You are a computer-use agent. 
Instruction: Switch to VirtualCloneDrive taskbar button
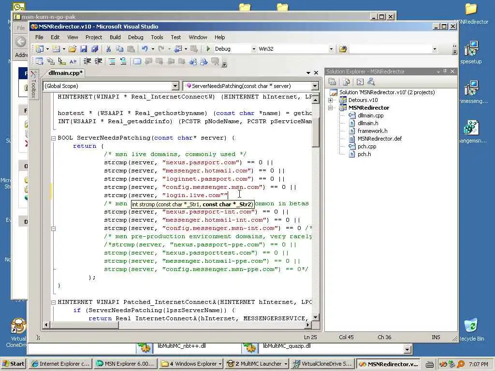point(322,364)
